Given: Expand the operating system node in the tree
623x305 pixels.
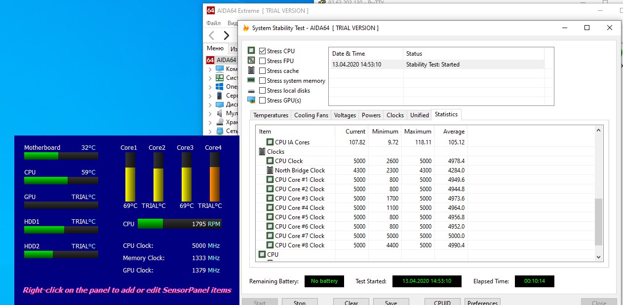Looking at the screenshot, I should click(210, 87).
